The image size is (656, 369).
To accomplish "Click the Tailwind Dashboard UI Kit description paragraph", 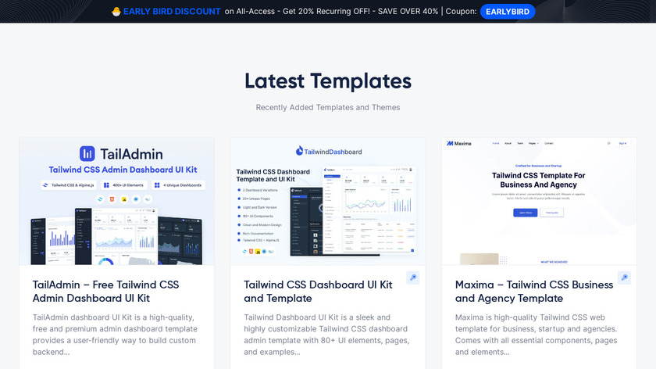I will pos(326,335).
